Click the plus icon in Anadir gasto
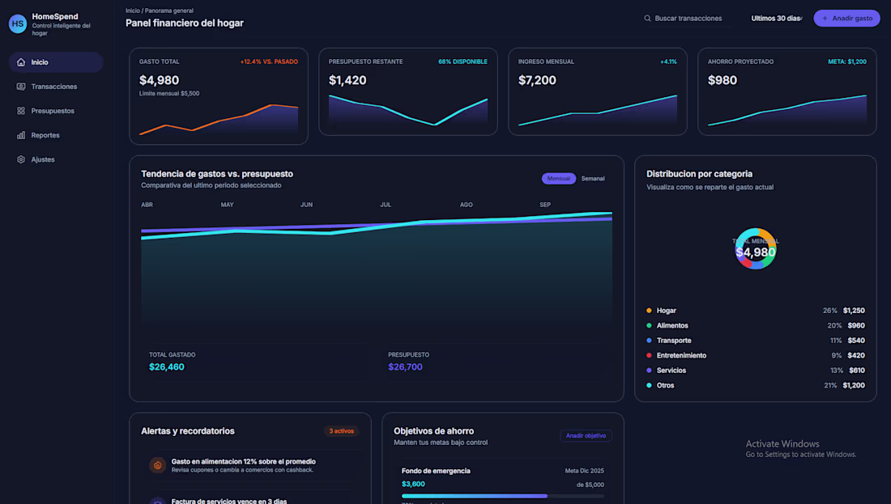 click(x=825, y=19)
